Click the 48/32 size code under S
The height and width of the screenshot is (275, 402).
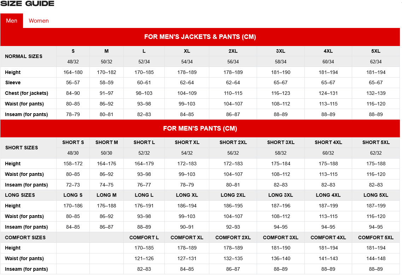click(73, 62)
